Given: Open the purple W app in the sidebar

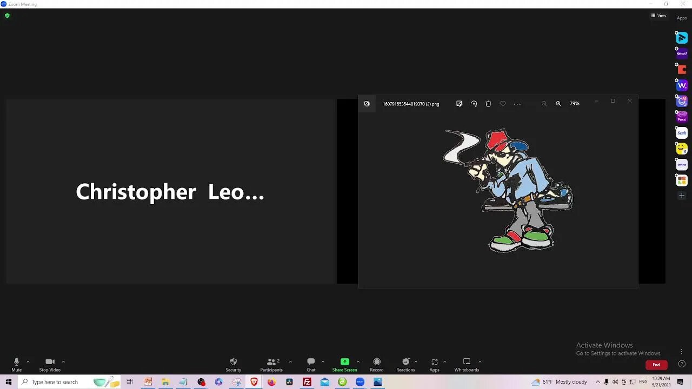Looking at the screenshot, I should tap(682, 85).
